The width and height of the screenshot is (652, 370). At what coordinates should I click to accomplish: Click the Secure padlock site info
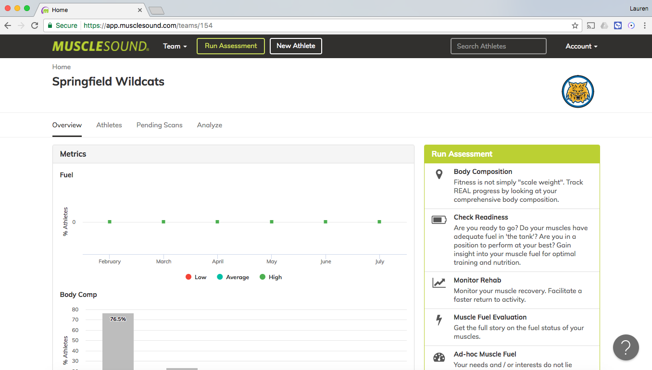(x=62, y=25)
